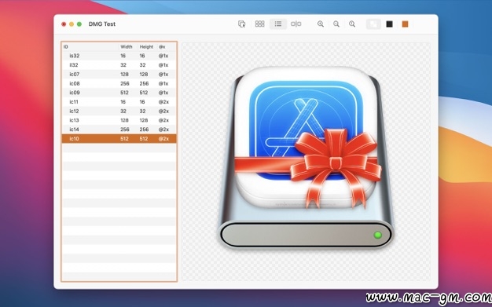Reset zoom to actual size
This screenshot has height=307, width=492.
coord(352,24)
